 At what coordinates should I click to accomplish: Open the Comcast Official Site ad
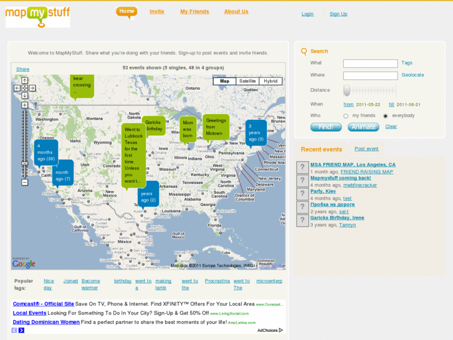click(x=44, y=304)
